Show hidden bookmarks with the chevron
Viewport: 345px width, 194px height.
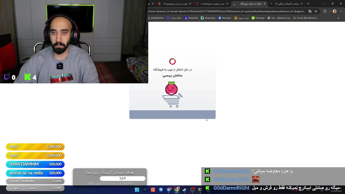(339, 18)
